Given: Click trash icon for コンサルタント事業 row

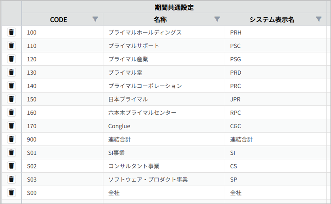Looking at the screenshot, I should pyautogui.click(x=11, y=166).
